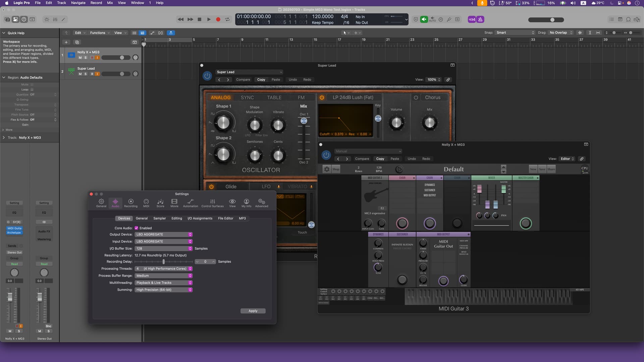This screenshot has width=644, height=362.
Task: Open the I/O Buffer Size dropdown
Action: tap(164, 249)
